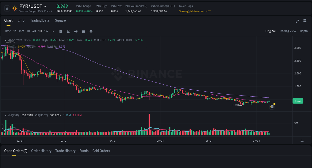Open the layout widgets icon
The image size is (312, 168).
point(305,21)
